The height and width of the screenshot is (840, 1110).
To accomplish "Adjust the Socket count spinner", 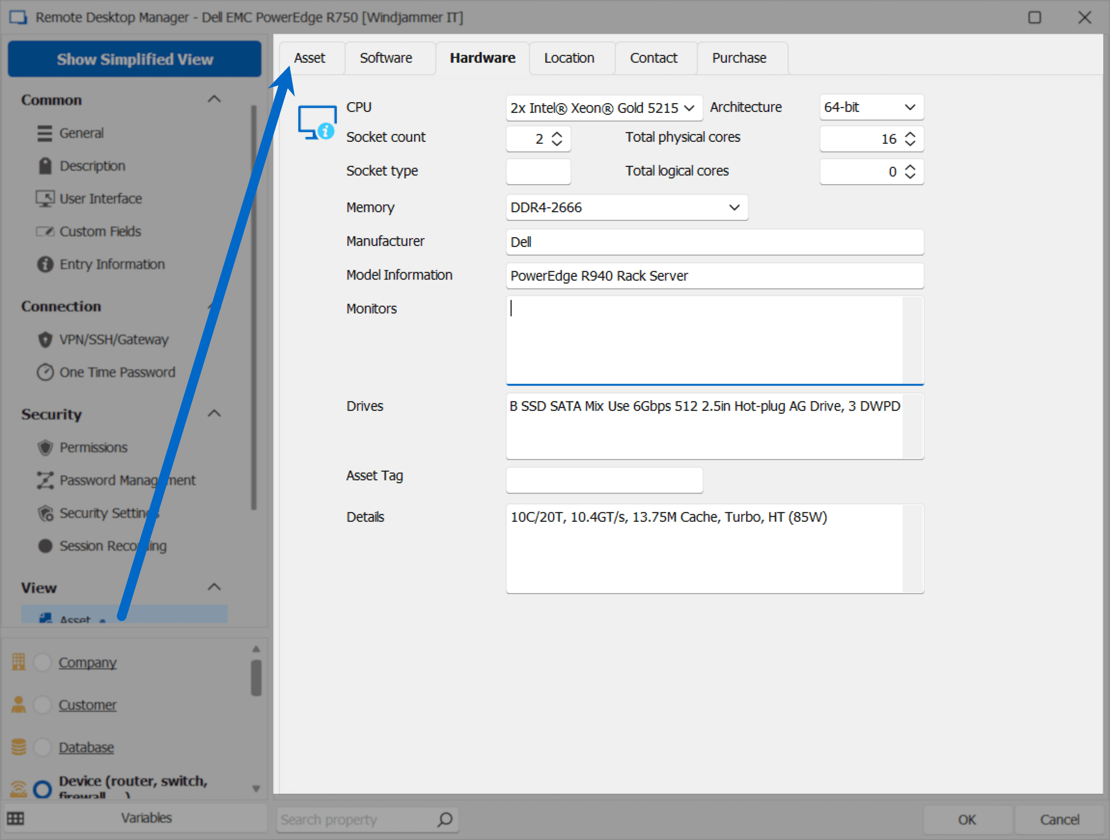I will [x=557, y=139].
